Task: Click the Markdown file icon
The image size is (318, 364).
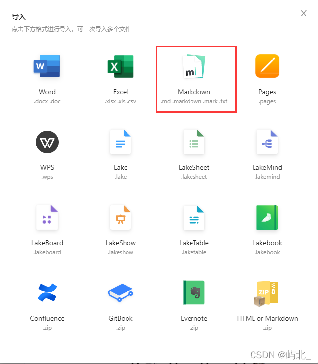Action: pyautogui.click(x=194, y=67)
